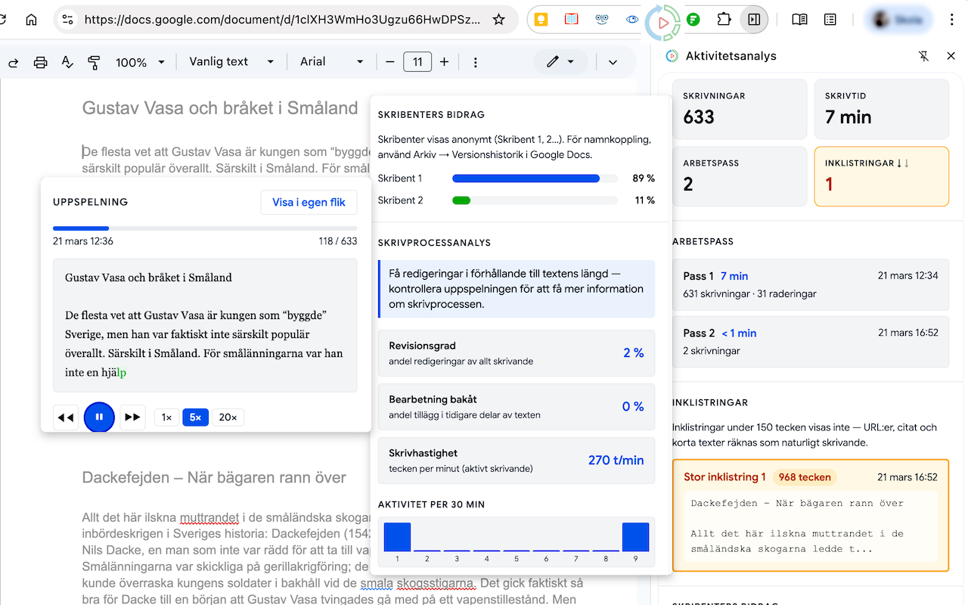The image size is (968, 605).
Task: Open the Extensions puzzle-piece menu
Action: point(724,20)
